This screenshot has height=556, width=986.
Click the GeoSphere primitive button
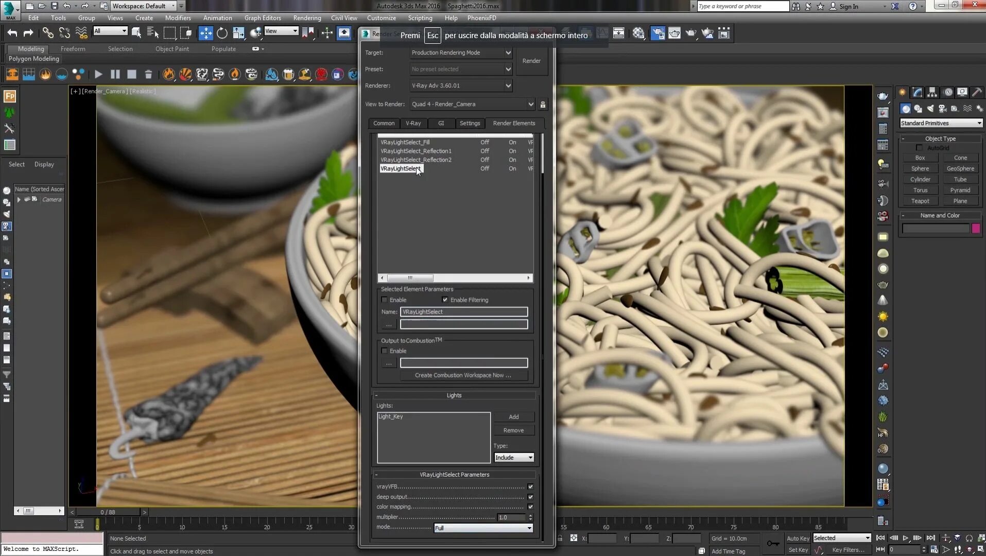click(x=960, y=168)
